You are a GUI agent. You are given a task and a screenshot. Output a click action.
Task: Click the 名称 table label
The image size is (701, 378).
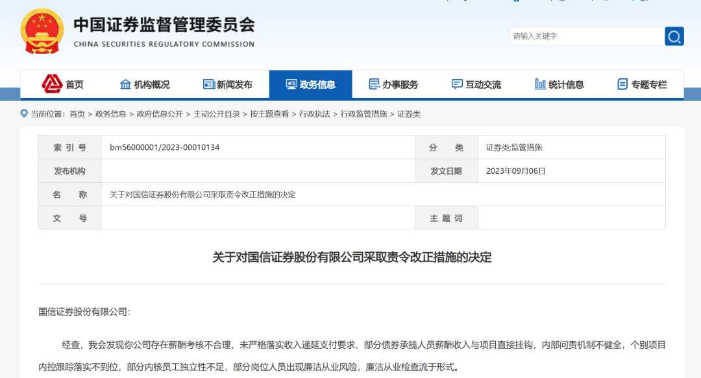click(x=69, y=195)
